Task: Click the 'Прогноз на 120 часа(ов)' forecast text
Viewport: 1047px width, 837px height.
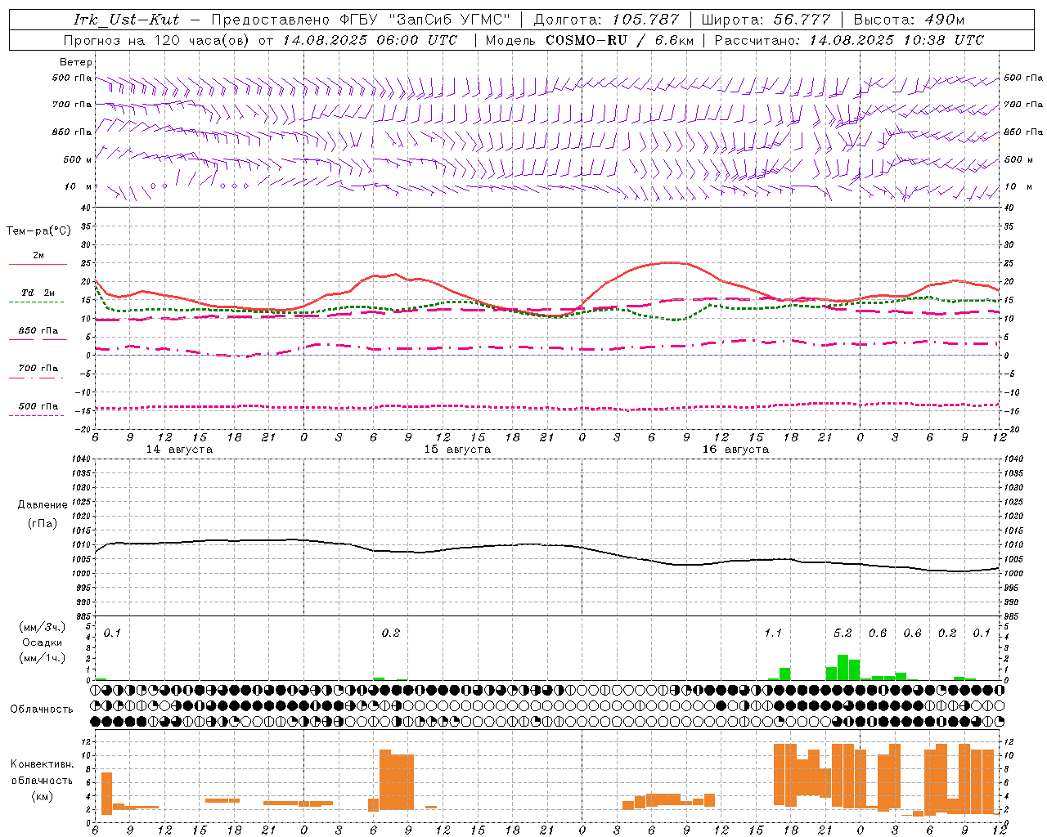Action: point(158,40)
